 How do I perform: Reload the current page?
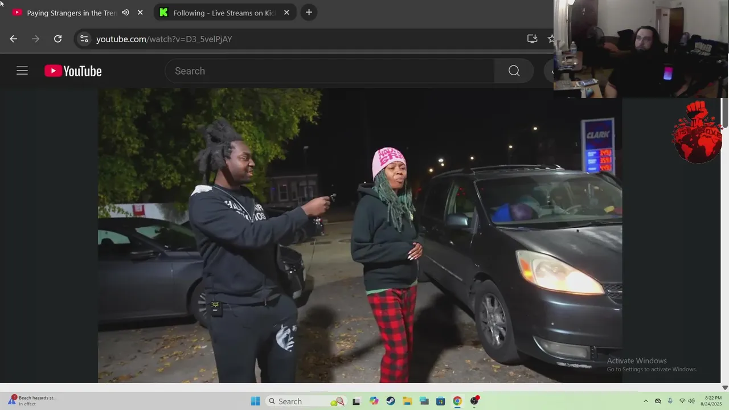point(58,39)
